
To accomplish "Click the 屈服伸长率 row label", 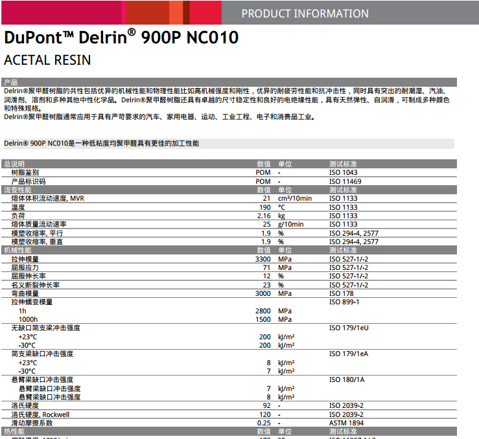I will (x=29, y=276).
